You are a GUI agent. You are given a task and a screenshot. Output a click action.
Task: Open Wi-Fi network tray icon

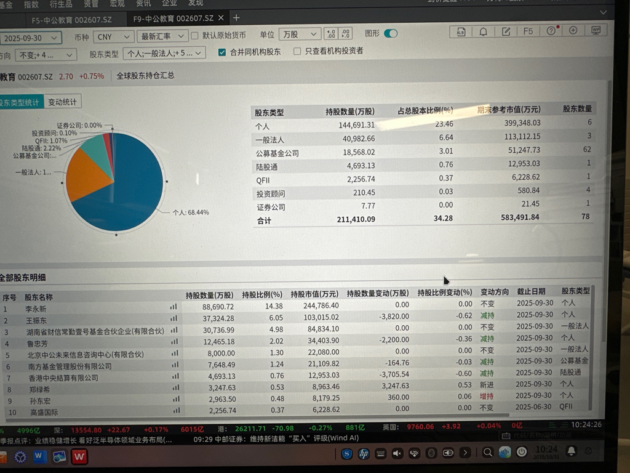[414, 453]
